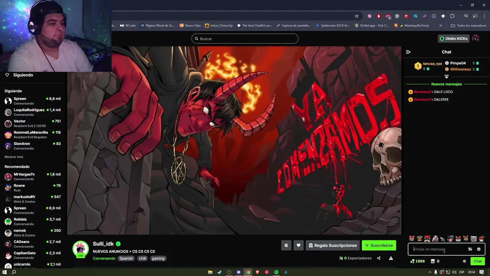
Task: Click the Obtén KICKs button
Action: [454, 39]
